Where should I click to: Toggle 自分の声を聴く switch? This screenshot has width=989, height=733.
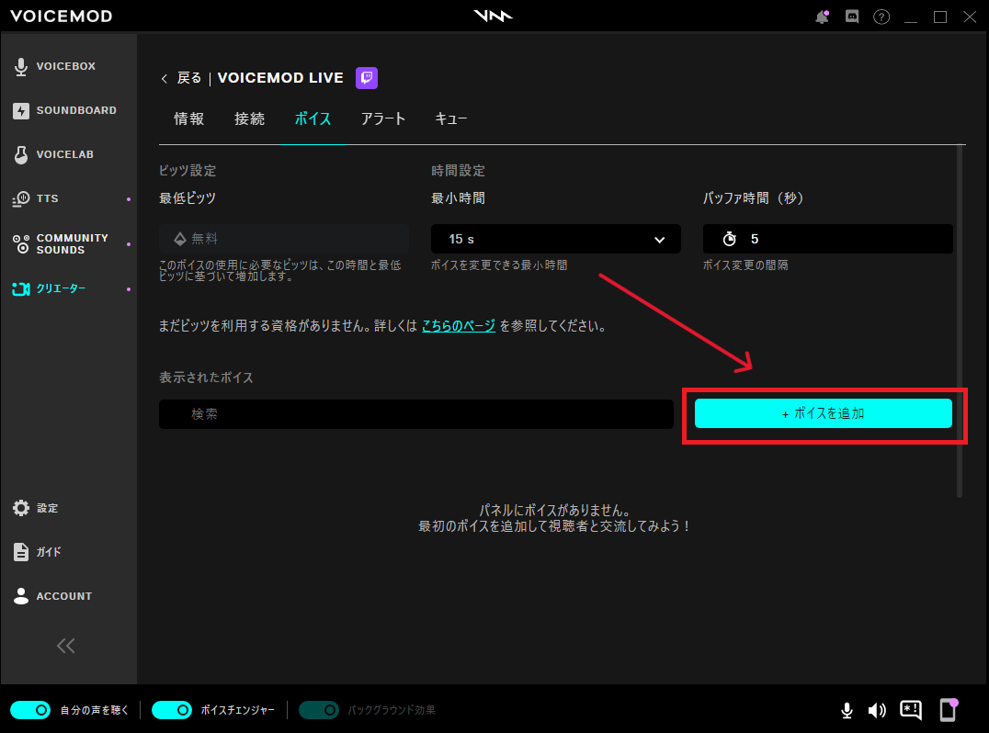tap(30, 710)
